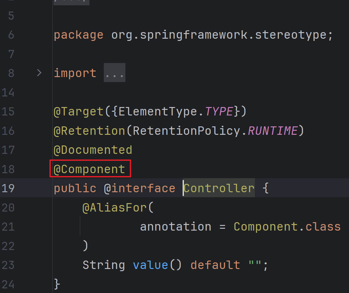This screenshot has height=293, width=349.
Task: Click the RetentionPolicy class reference
Action: coord(186,131)
